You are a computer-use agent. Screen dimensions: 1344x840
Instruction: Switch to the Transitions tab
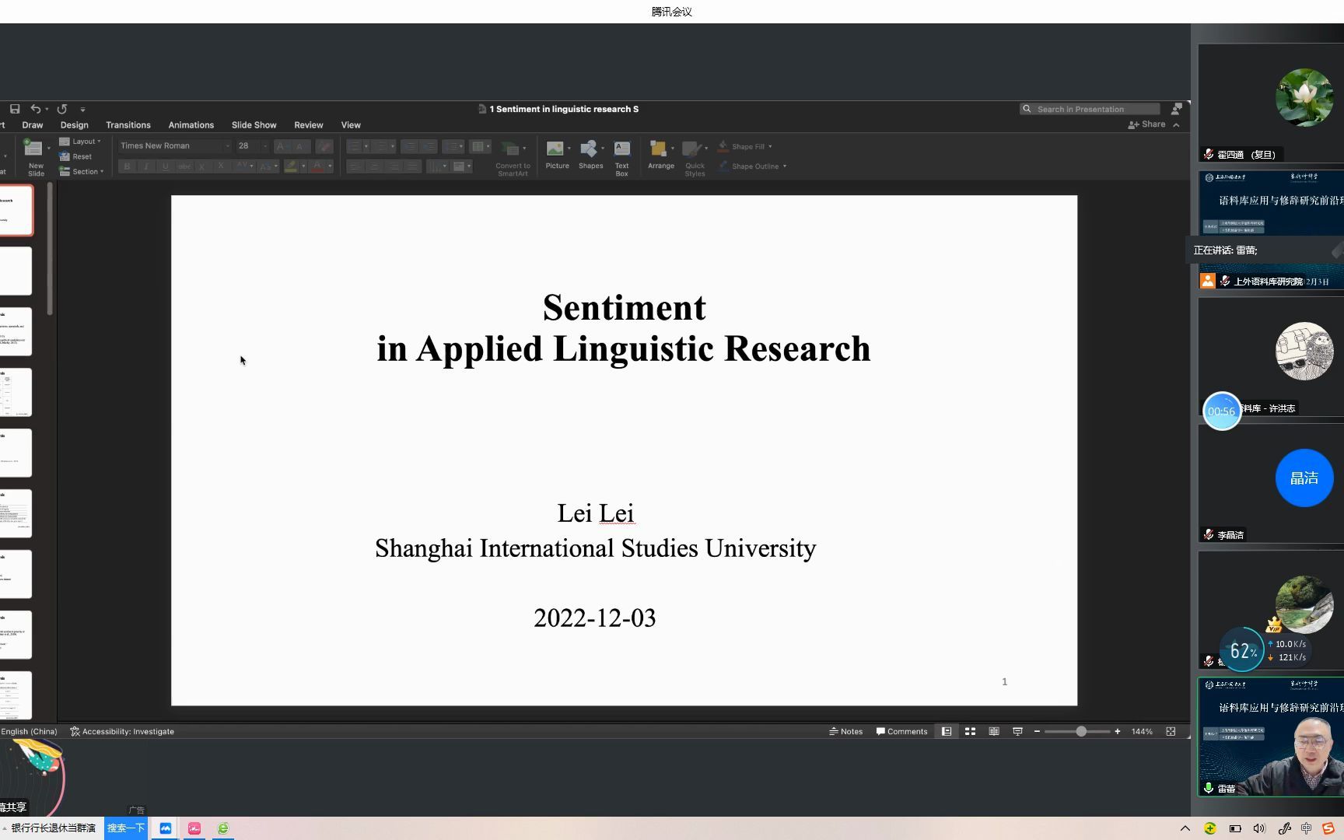(128, 125)
